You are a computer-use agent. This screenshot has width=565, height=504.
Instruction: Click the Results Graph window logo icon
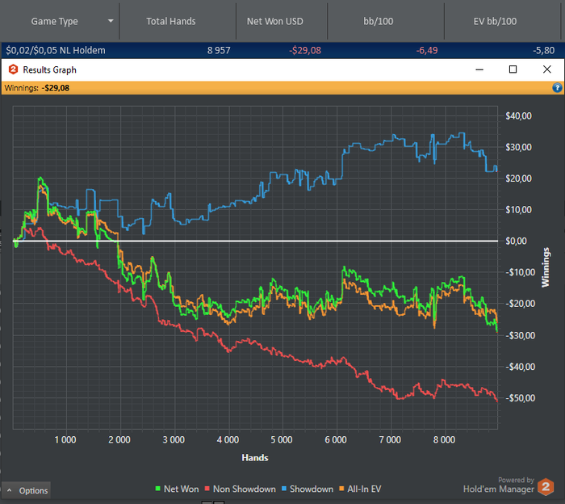click(14, 69)
